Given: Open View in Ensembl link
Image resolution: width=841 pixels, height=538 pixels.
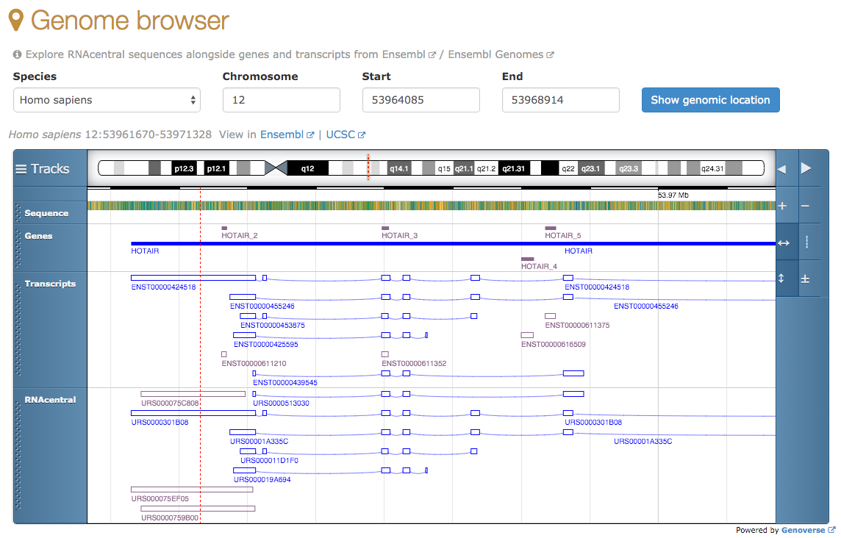Looking at the screenshot, I should (x=287, y=134).
